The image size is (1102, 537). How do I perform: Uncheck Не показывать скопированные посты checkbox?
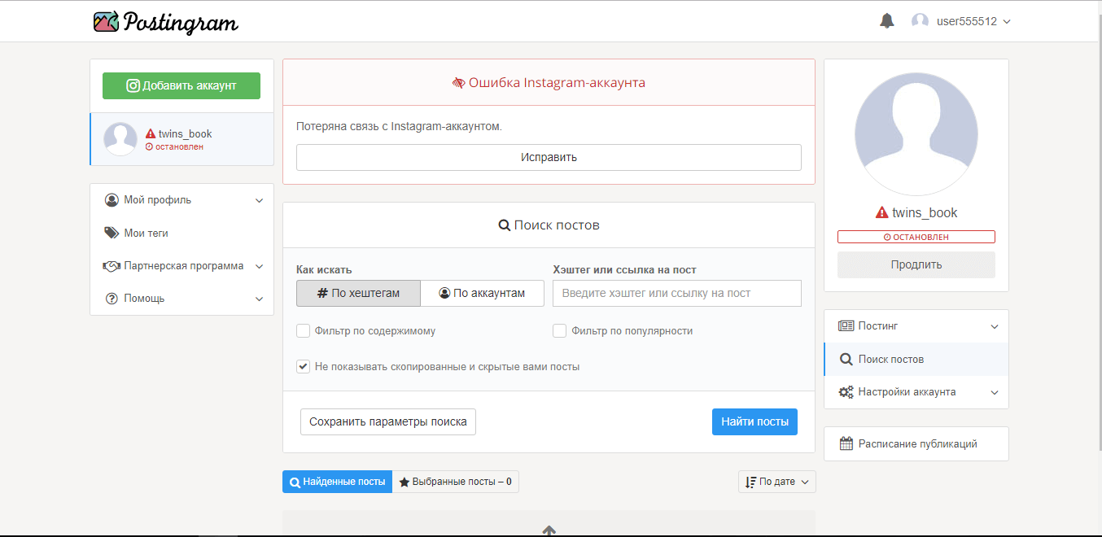[303, 367]
